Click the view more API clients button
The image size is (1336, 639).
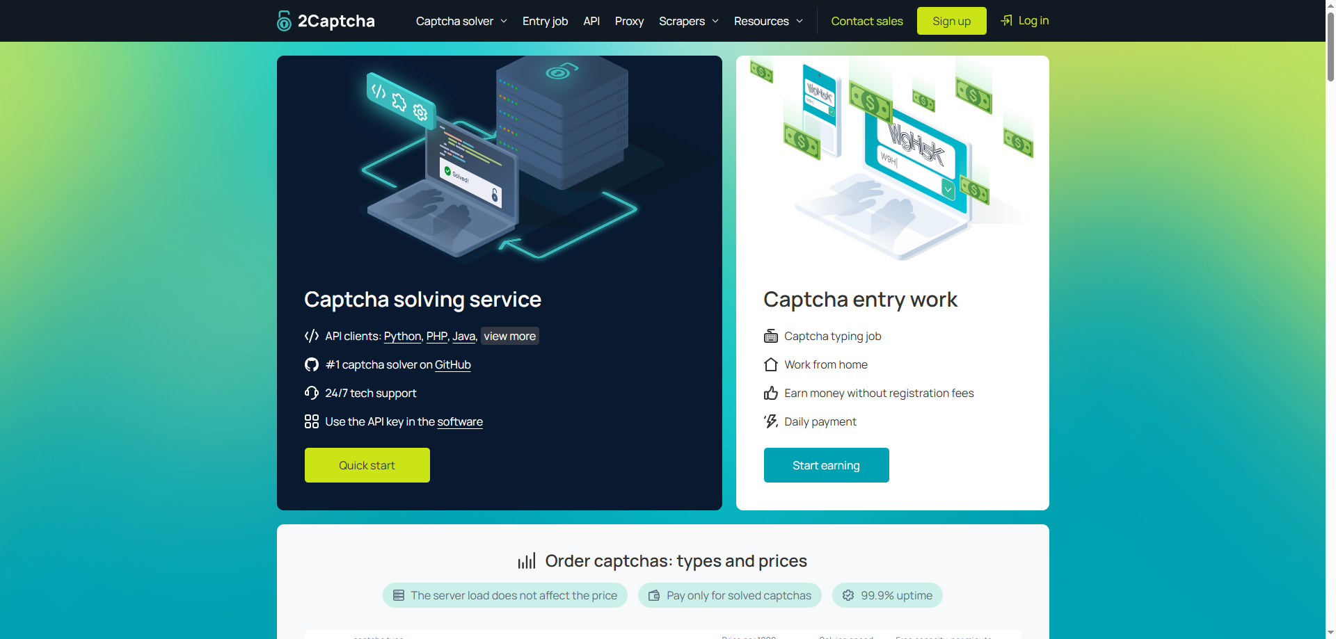[510, 336]
